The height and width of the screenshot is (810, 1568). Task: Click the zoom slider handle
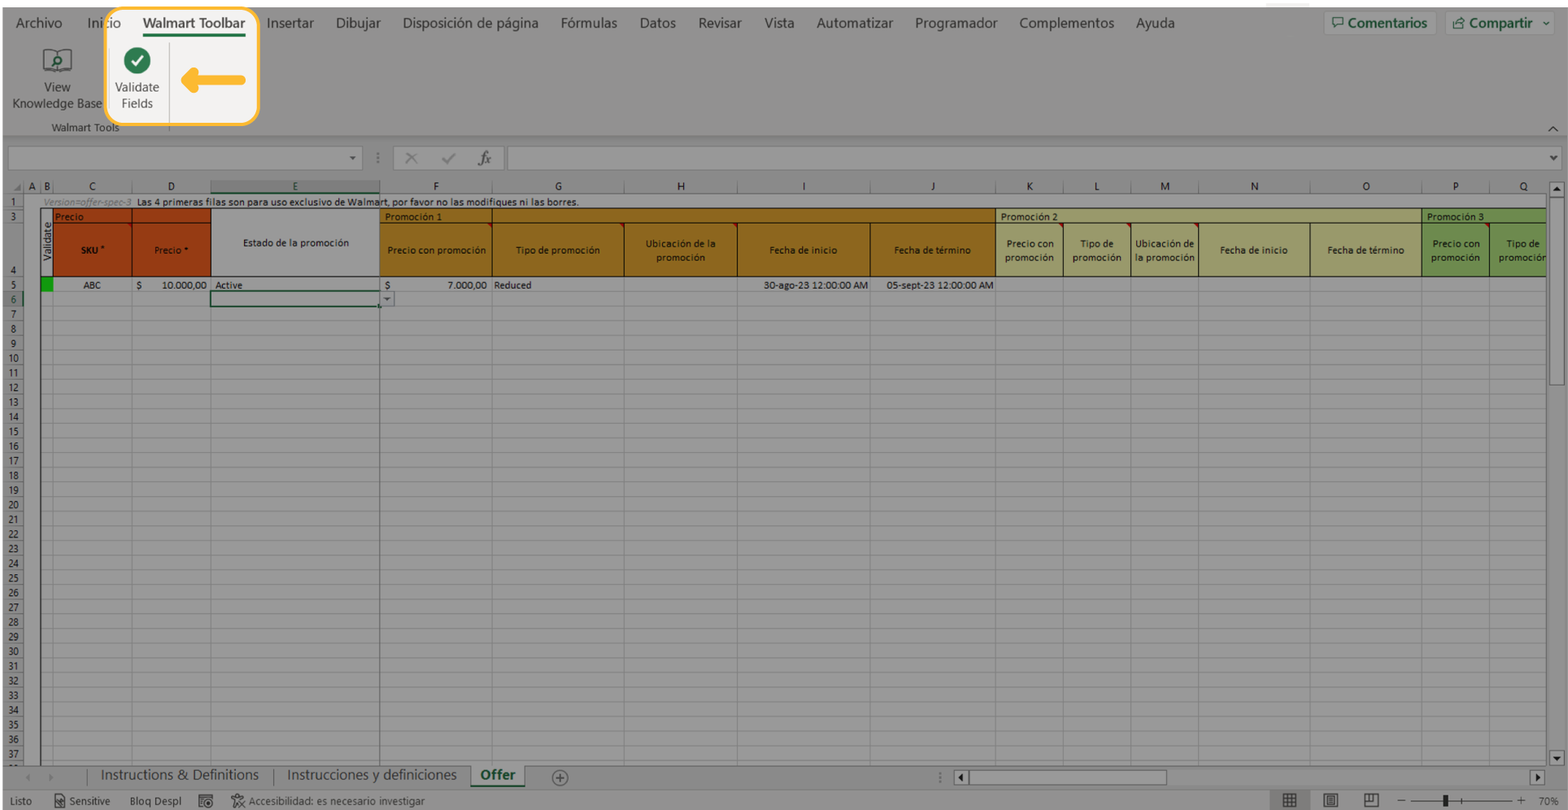(x=1445, y=801)
